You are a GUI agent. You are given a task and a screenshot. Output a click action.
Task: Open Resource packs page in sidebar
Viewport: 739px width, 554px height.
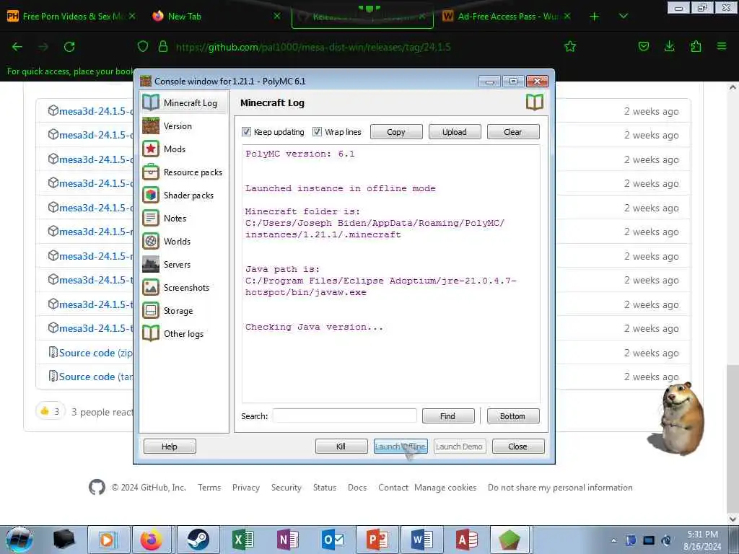(x=184, y=172)
